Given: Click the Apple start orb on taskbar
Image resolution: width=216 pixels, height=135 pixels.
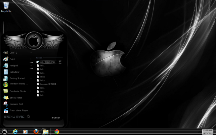Looking at the screenshot, I should pos(5,132).
